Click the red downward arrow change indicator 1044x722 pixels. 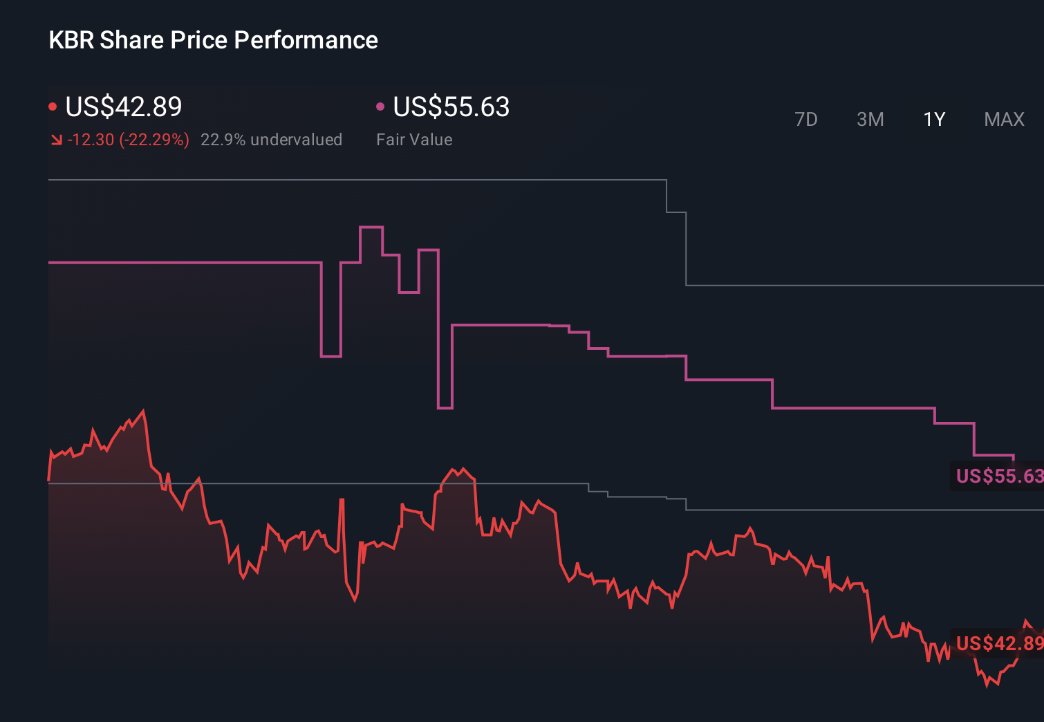(x=55, y=139)
